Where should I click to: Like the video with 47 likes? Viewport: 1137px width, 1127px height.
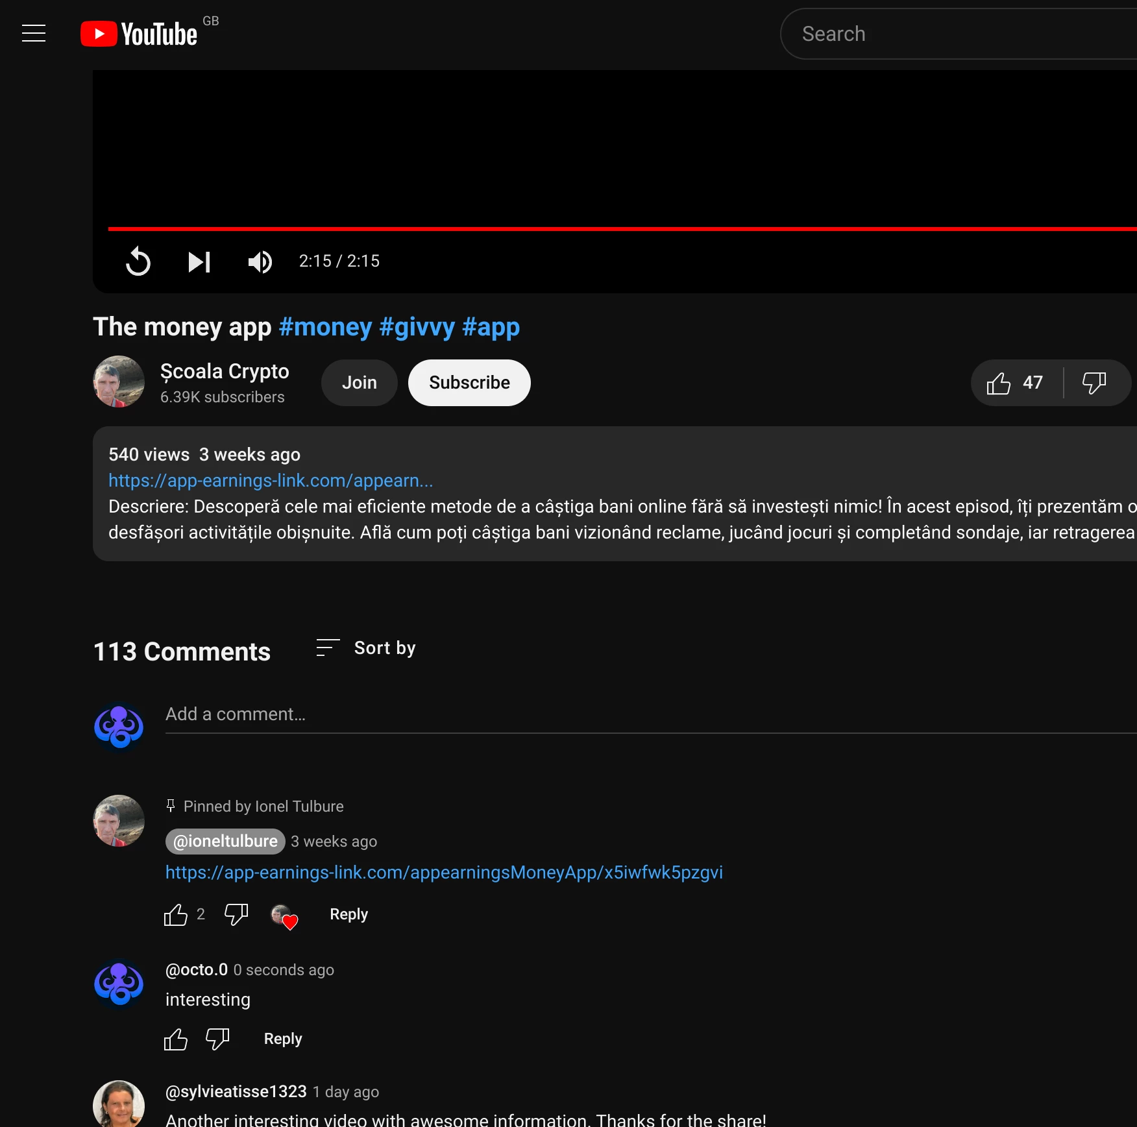click(1016, 383)
